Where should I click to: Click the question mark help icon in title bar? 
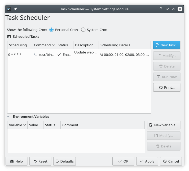[161, 9]
